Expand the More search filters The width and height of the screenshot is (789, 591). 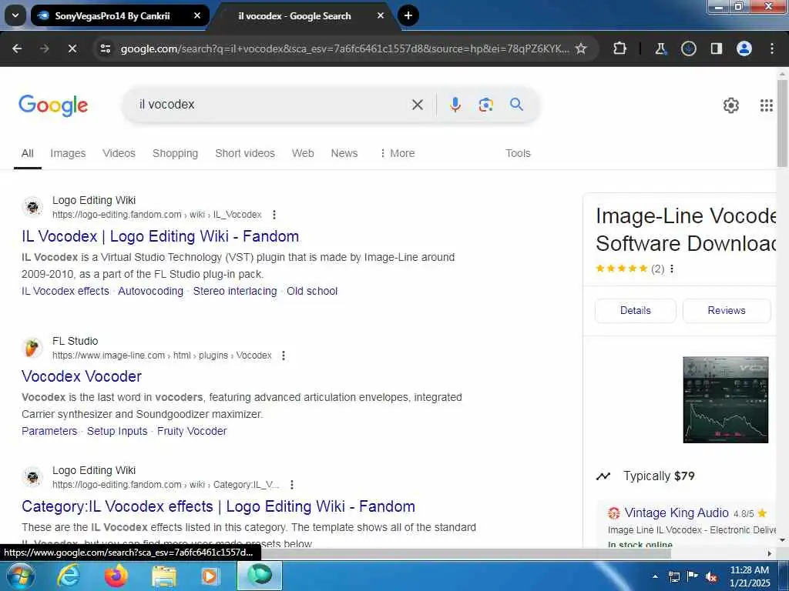[397, 153]
